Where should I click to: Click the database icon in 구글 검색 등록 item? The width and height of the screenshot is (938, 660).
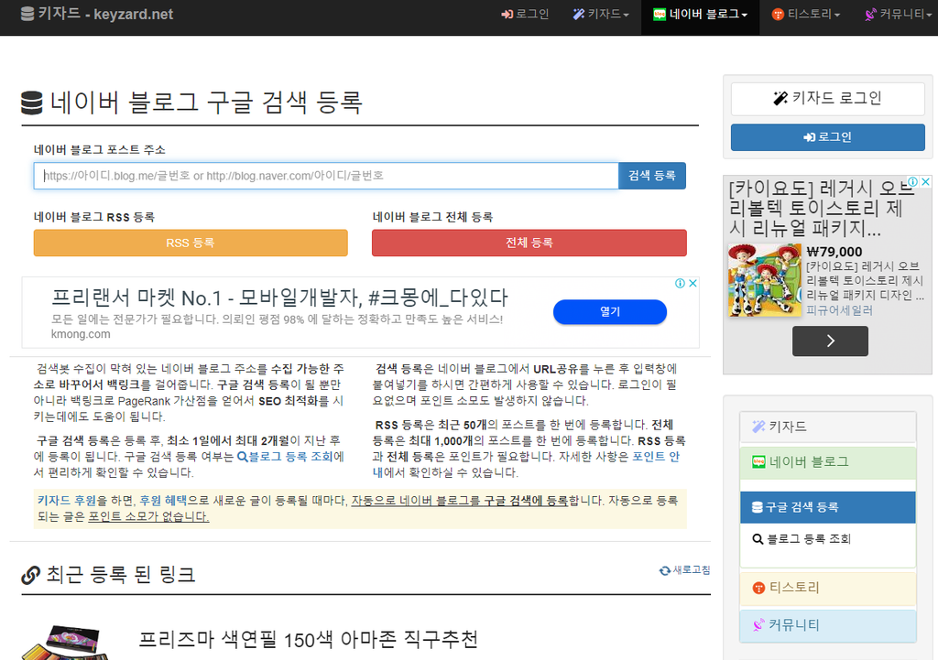[758, 507]
